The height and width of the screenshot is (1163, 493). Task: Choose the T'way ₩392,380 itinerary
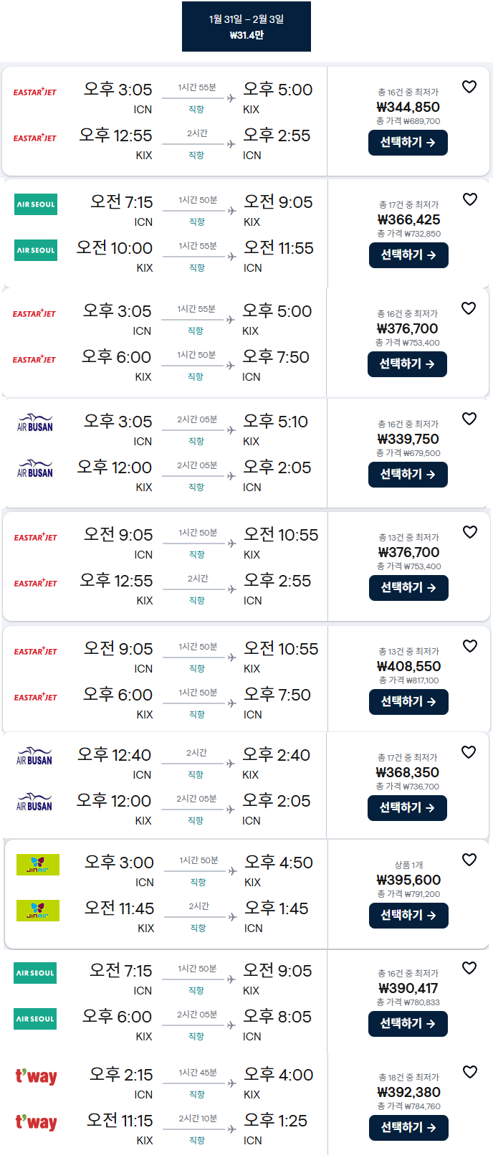(408, 1128)
